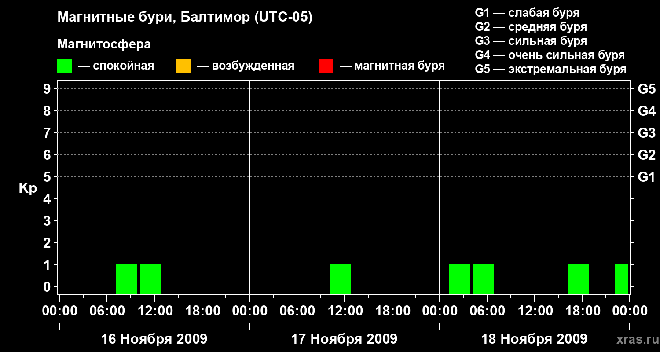
Task: Click the Kp axis value 1
Action: 48,265
